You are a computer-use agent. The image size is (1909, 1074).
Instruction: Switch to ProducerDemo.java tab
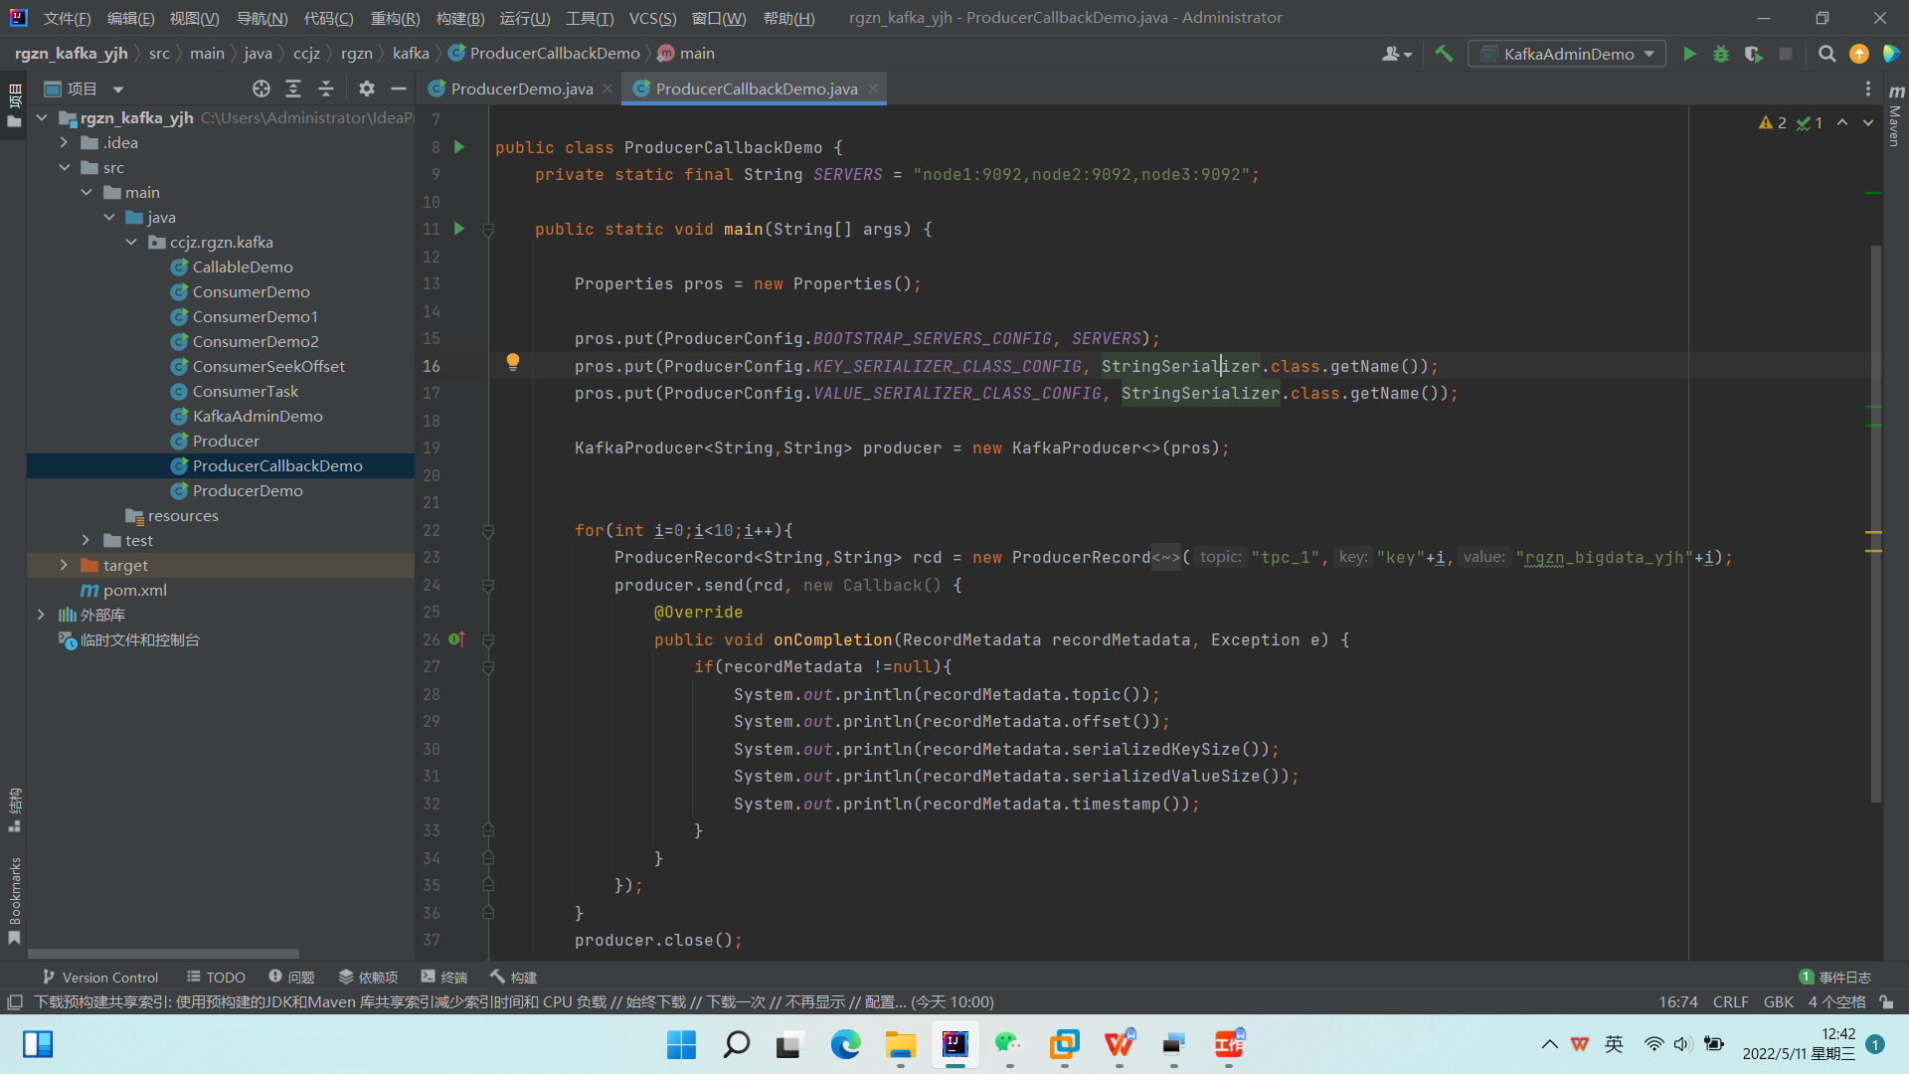pos(521,89)
